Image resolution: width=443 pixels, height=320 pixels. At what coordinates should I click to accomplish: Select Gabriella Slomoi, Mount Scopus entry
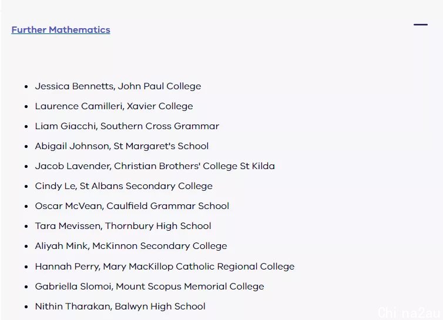pos(149,287)
